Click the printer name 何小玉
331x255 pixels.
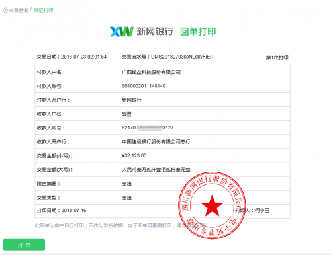[x=262, y=211]
